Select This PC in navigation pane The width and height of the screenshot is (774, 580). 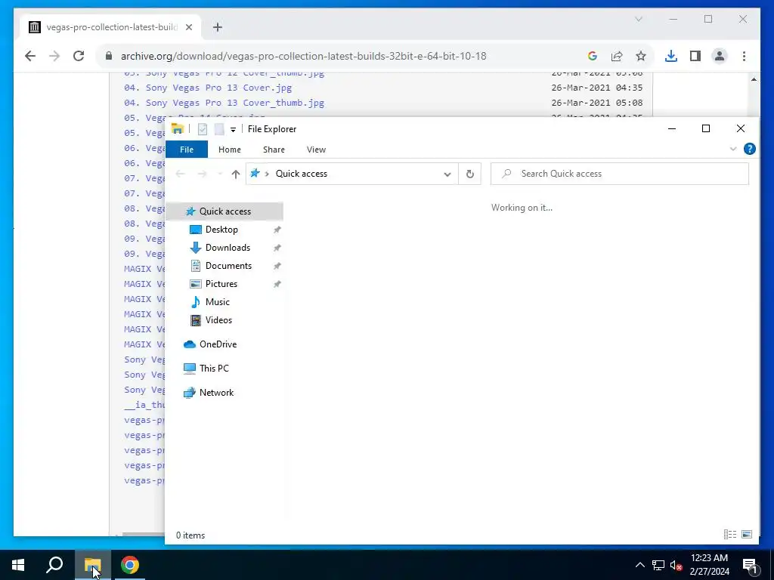[214, 369]
